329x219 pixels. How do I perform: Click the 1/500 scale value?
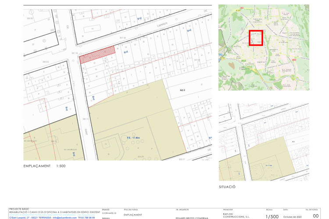(272, 216)
